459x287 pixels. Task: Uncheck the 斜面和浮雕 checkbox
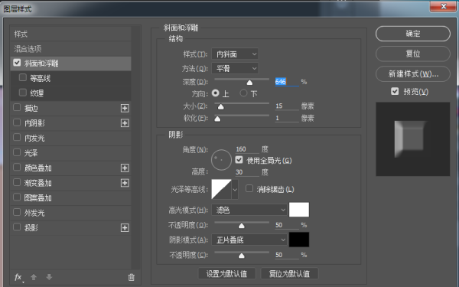point(17,63)
